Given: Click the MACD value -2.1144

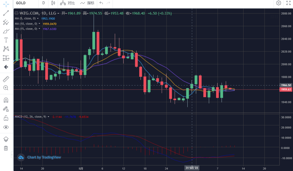Looking at the screenshot, I should coord(57,117).
